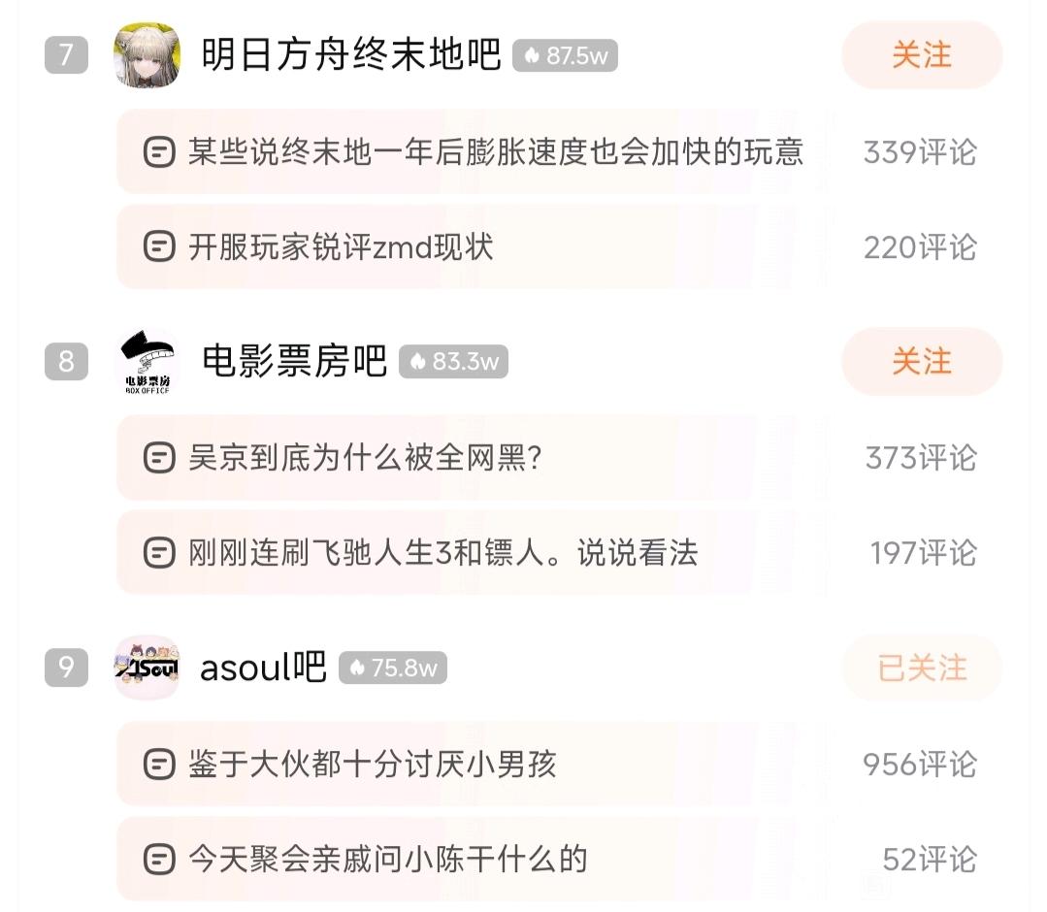Click post icon beside 某些说终末地一年后 thread
The width and height of the screenshot is (1047, 912).
159,152
